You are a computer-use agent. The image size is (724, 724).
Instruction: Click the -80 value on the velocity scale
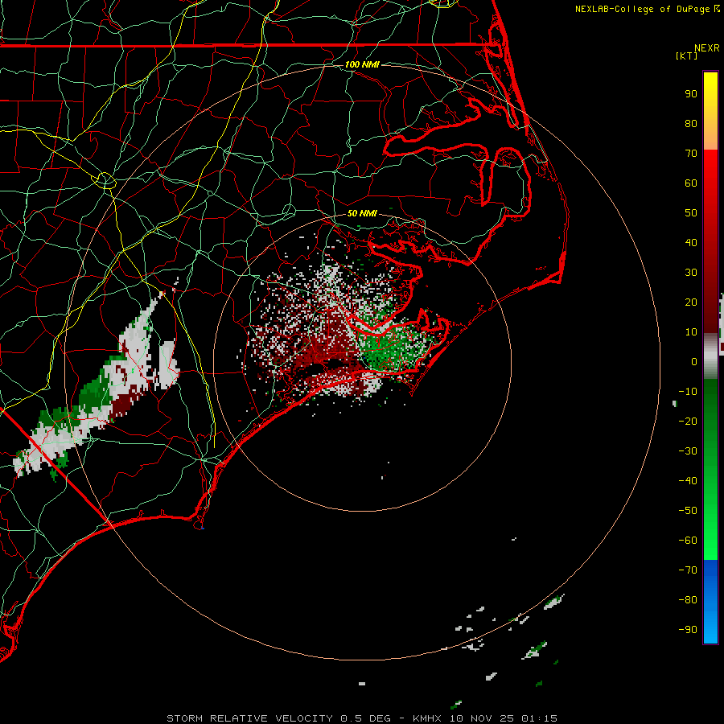point(688,600)
